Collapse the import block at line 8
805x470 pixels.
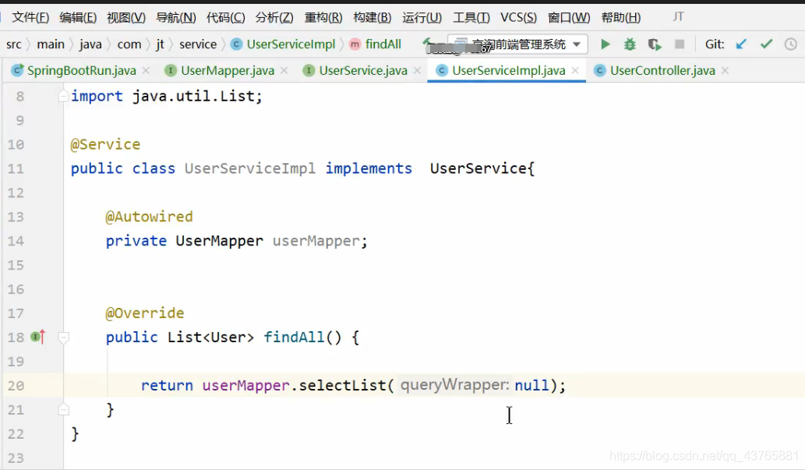pyautogui.click(x=64, y=96)
